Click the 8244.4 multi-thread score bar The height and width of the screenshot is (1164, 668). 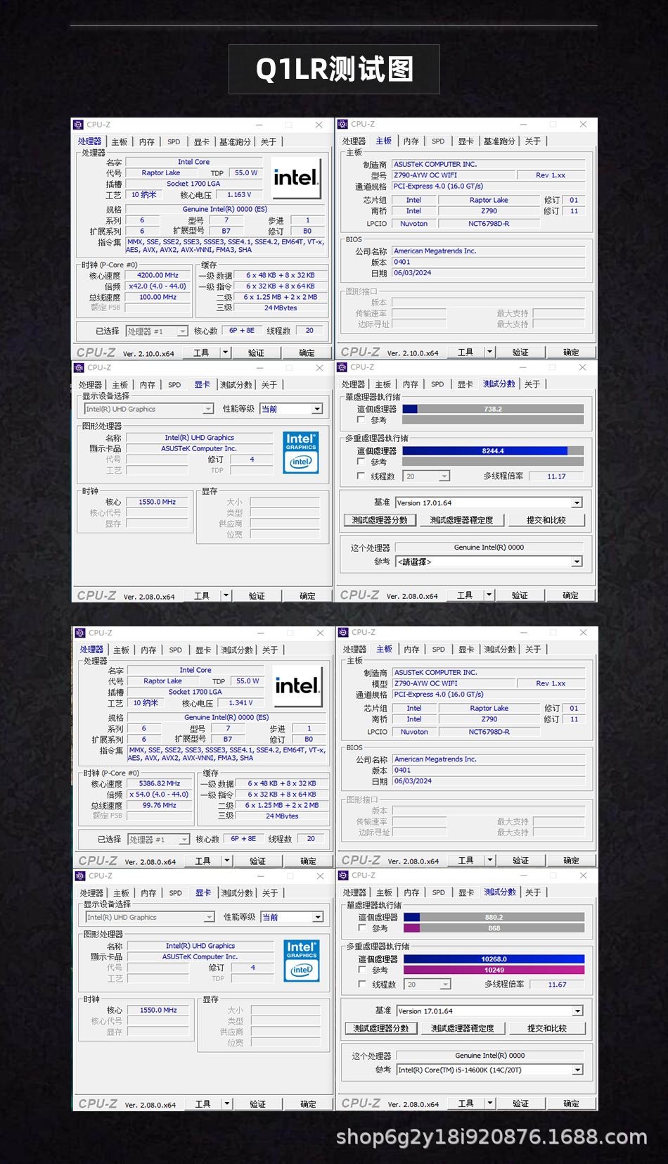[x=493, y=451]
